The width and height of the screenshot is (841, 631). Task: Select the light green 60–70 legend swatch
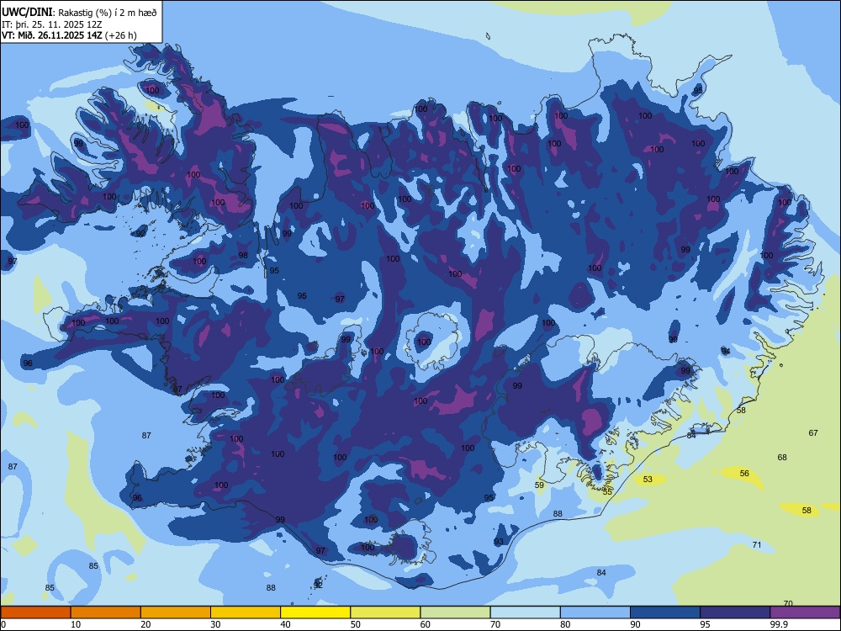click(x=455, y=612)
